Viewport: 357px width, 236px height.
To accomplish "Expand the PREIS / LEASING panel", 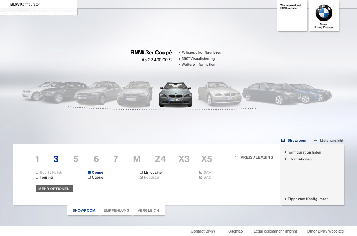I will click(x=257, y=157).
